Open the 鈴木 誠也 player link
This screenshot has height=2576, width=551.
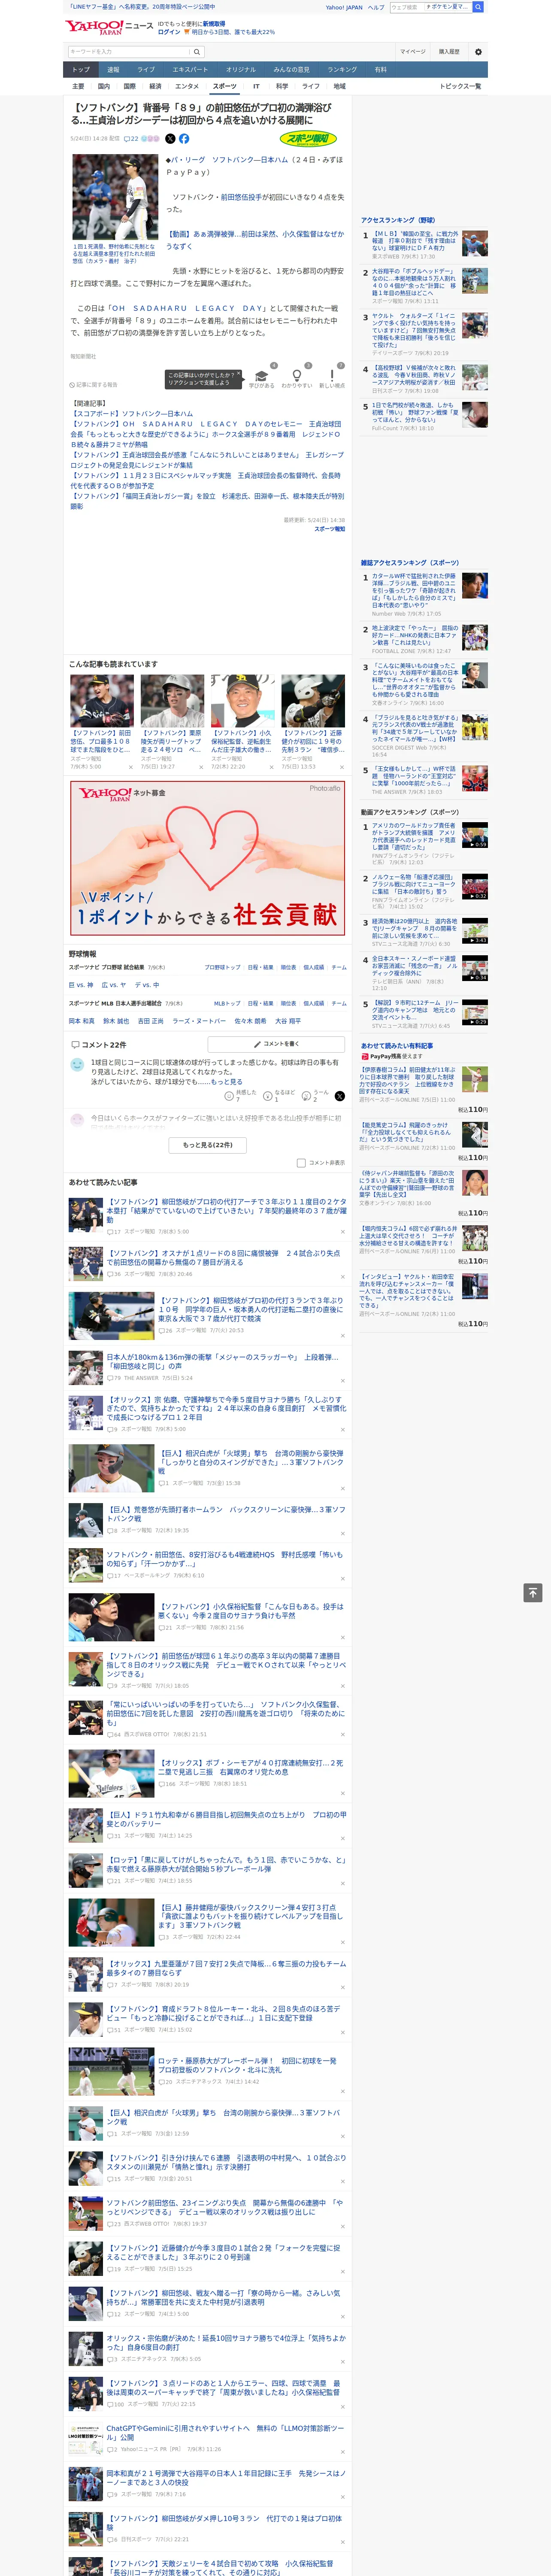coord(116,1021)
